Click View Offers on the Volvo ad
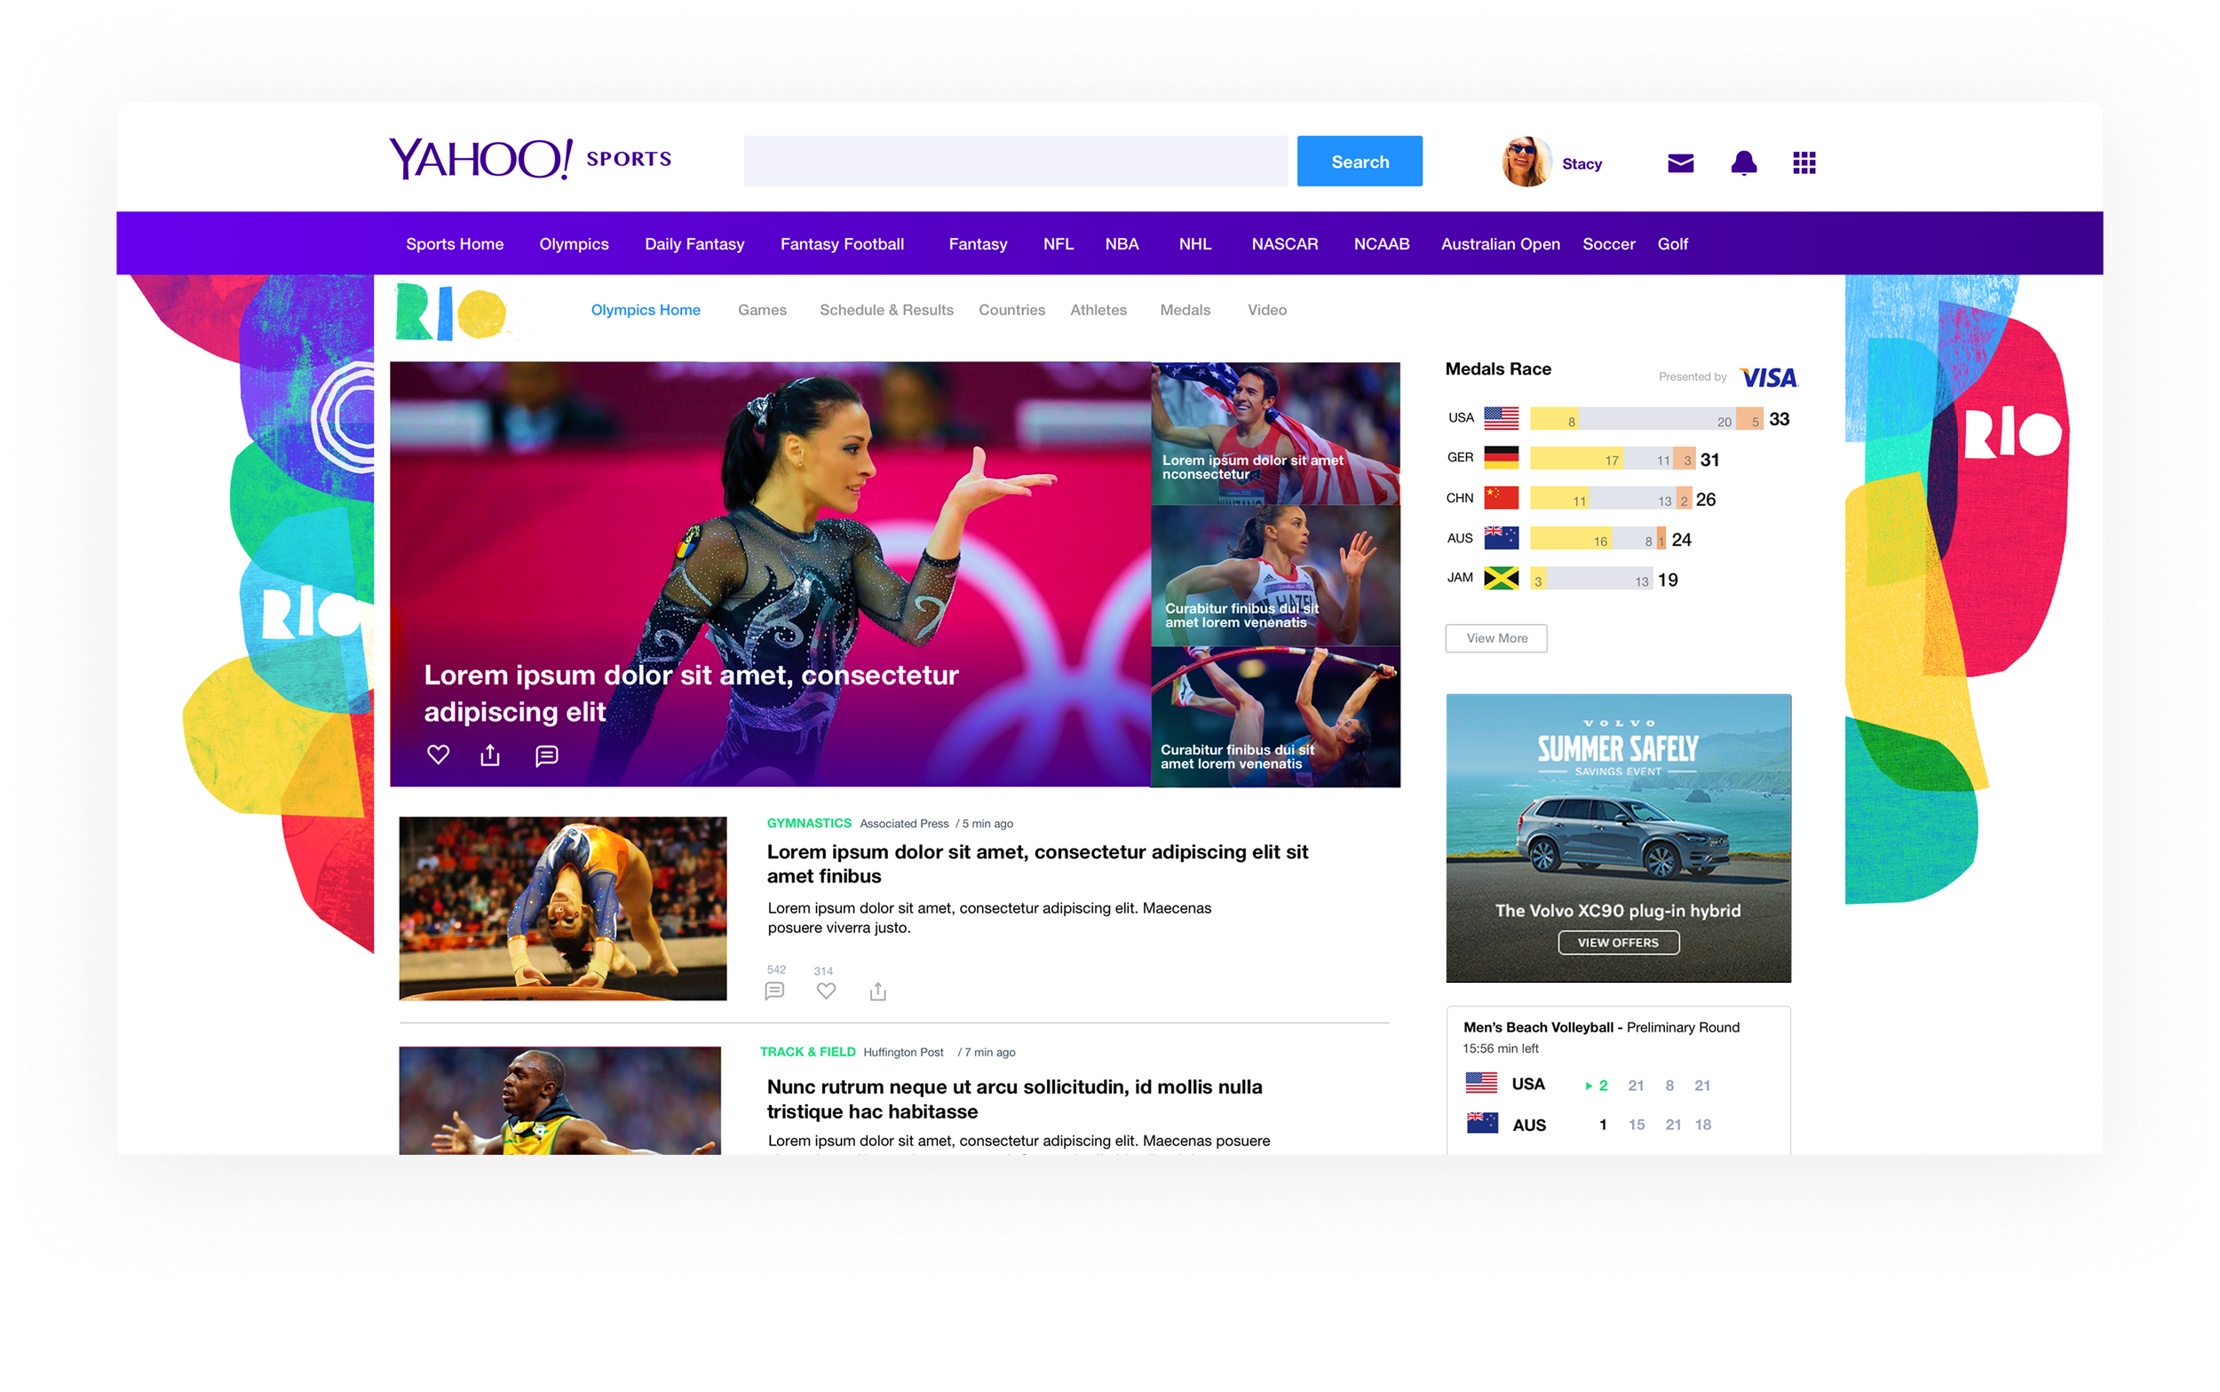The width and height of the screenshot is (2220, 1392). [1618, 942]
